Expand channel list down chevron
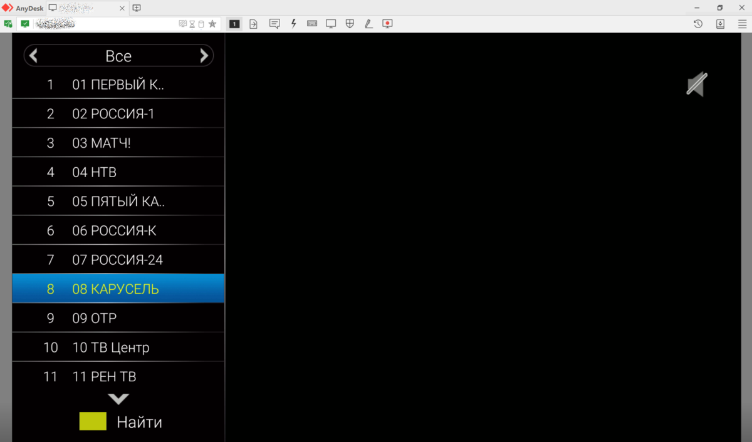The image size is (752, 442). pyautogui.click(x=118, y=399)
